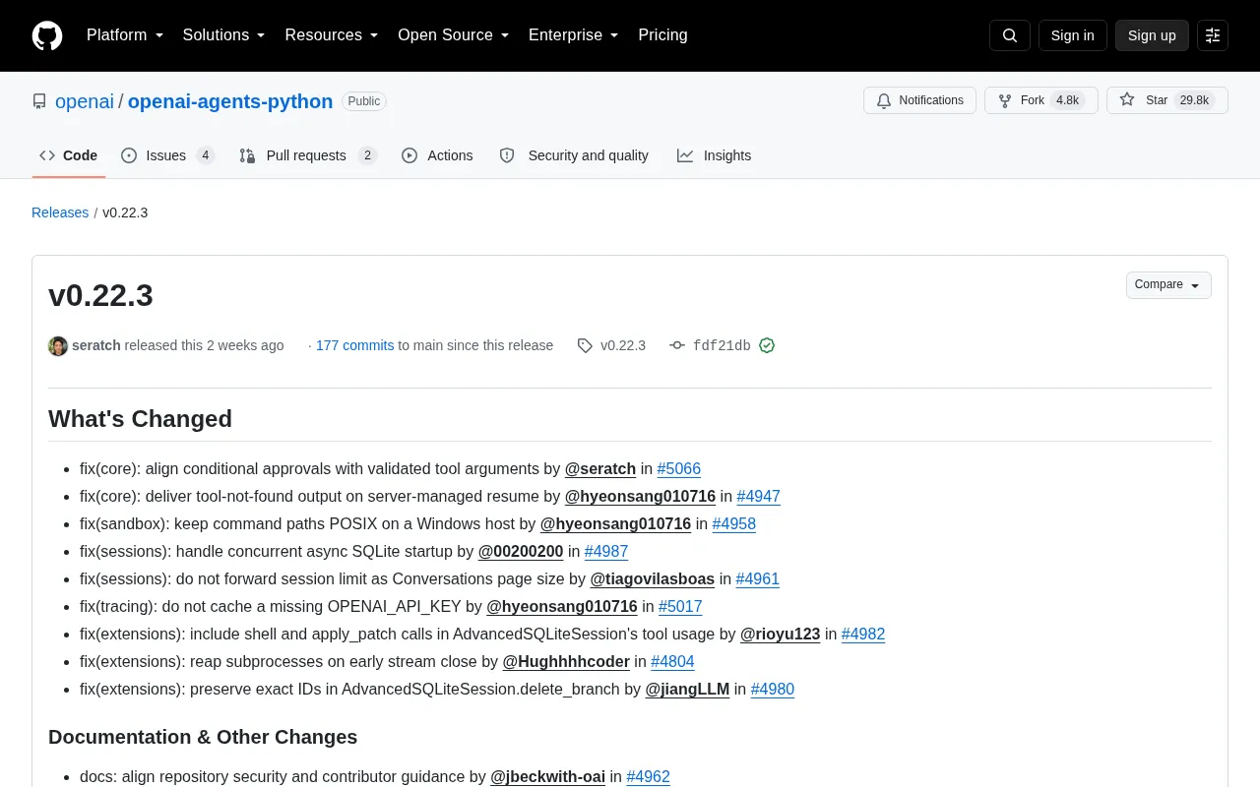Open the Compare dropdown
1260x787 pixels.
(1168, 285)
